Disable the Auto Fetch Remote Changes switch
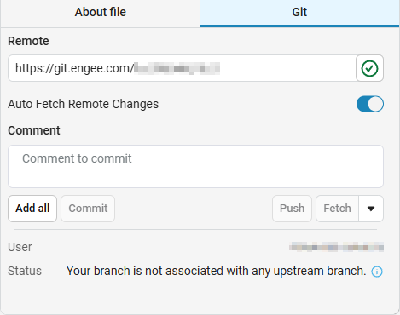Screen dimensions: 400x315 click(370, 104)
